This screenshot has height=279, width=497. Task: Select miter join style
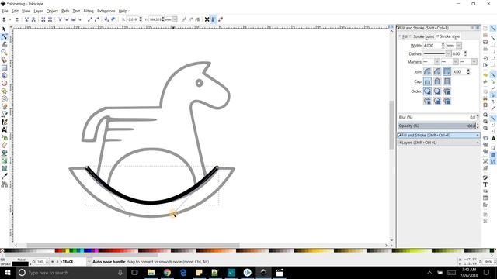point(447,71)
